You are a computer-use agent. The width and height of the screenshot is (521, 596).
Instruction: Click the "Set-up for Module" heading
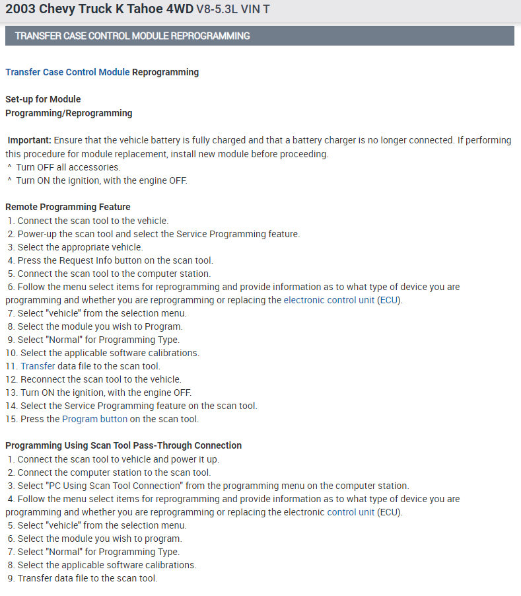point(43,99)
